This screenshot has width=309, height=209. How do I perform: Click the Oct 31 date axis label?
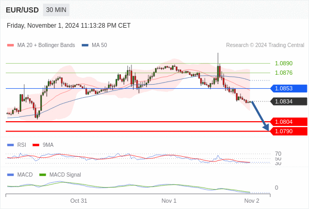(x=79, y=201)
